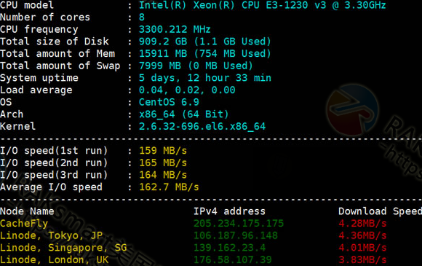Click IP address 205.234.175.175
The width and height of the screenshot is (422, 266).
[239, 224]
